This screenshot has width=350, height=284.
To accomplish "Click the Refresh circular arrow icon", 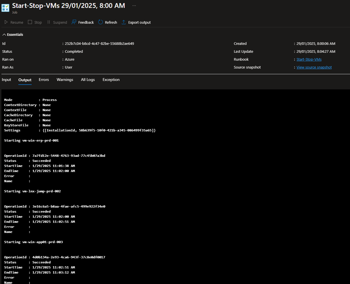I will click(x=101, y=22).
